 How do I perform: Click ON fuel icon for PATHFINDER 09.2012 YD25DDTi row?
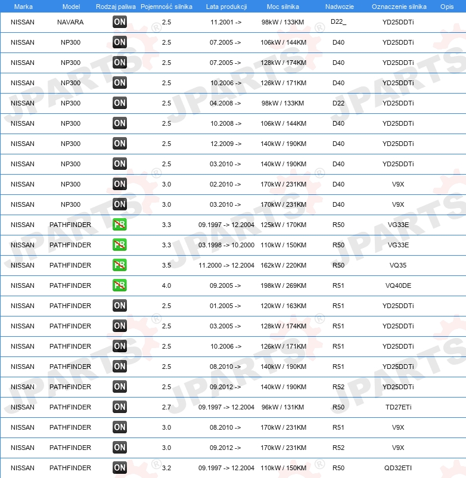[x=119, y=387]
